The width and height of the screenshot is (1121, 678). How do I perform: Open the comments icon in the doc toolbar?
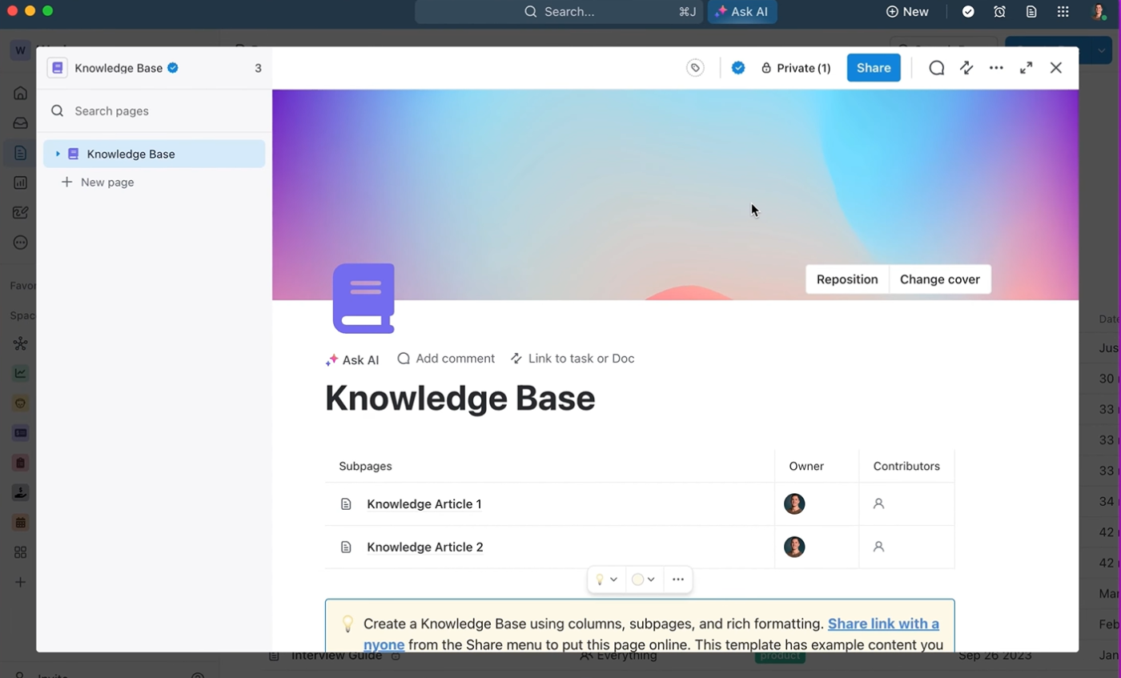936,68
